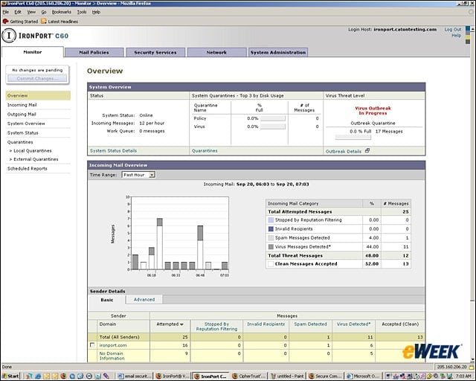Screen dimensions: 476x381
Task: Open the Outbreak Details link
Action: (344, 151)
